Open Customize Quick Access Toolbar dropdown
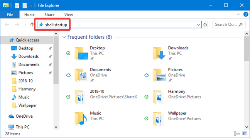The width and height of the screenshot is (250, 138). pyautogui.click(x=31, y=6)
